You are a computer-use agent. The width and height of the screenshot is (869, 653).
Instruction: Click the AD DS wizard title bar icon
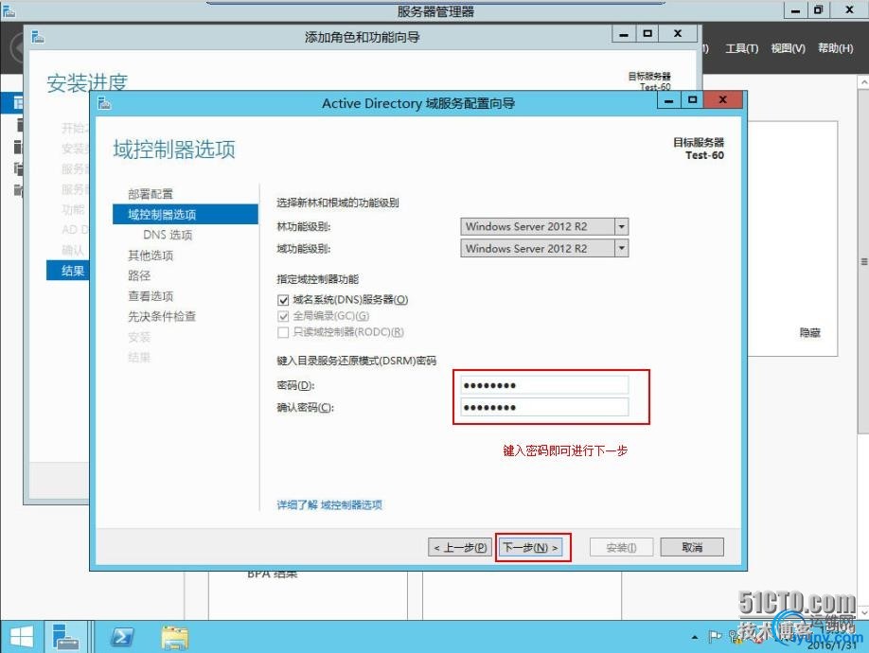click(x=104, y=103)
